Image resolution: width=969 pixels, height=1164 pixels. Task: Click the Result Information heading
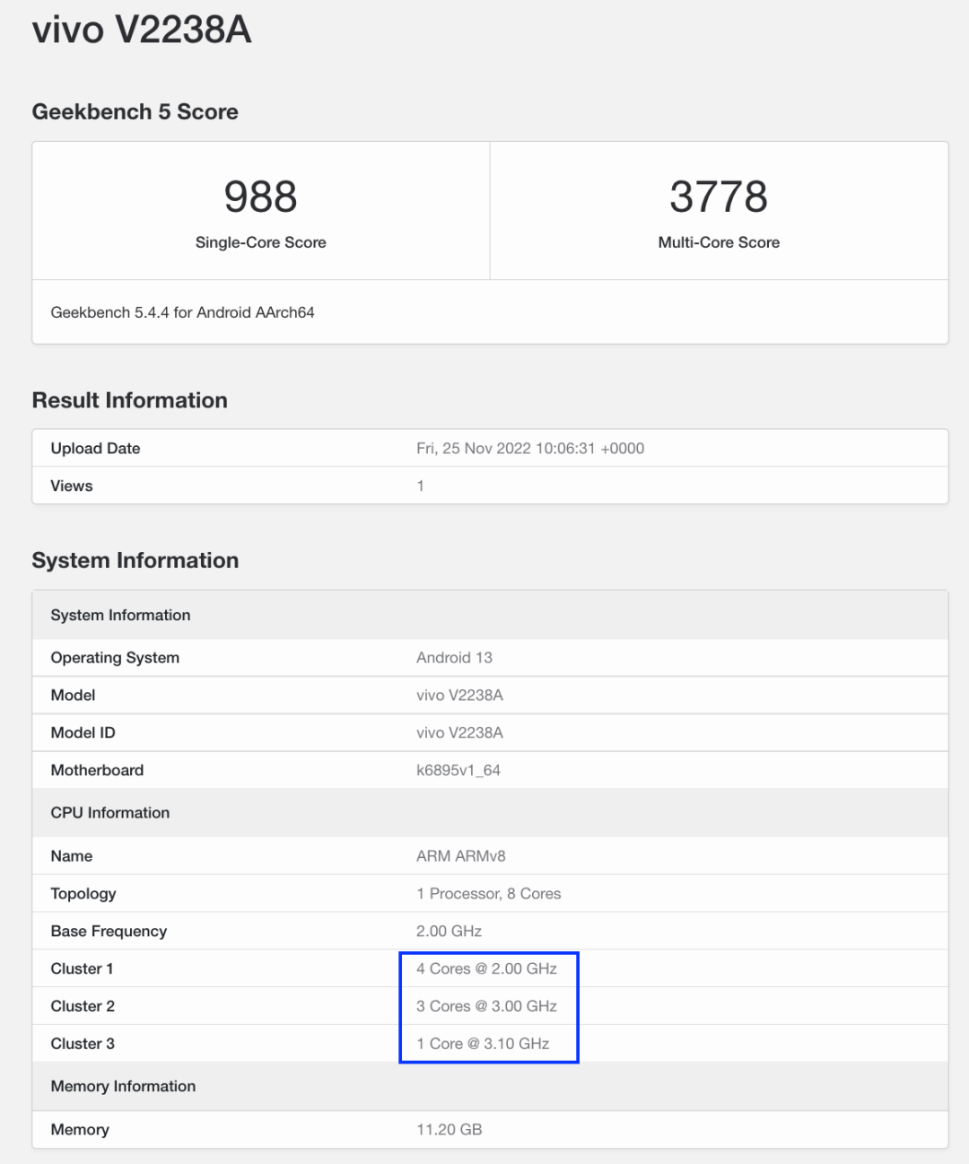coord(130,400)
